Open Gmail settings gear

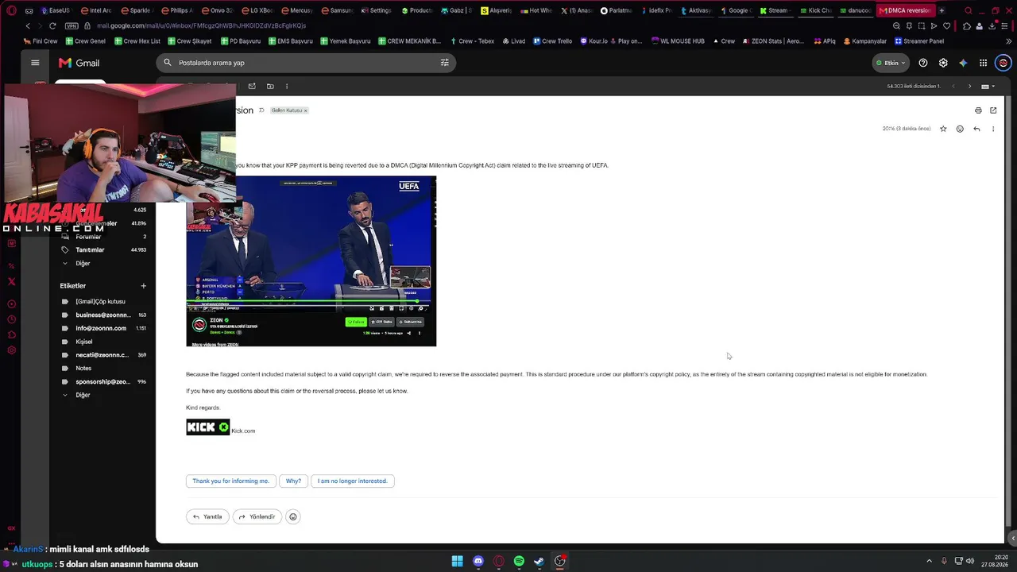click(x=943, y=63)
